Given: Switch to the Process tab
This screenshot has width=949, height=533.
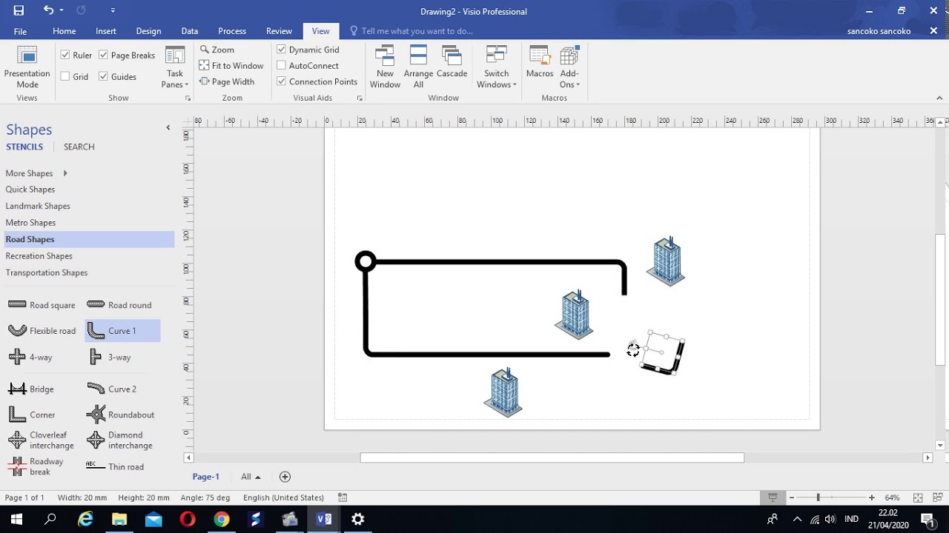Looking at the screenshot, I should coord(232,31).
